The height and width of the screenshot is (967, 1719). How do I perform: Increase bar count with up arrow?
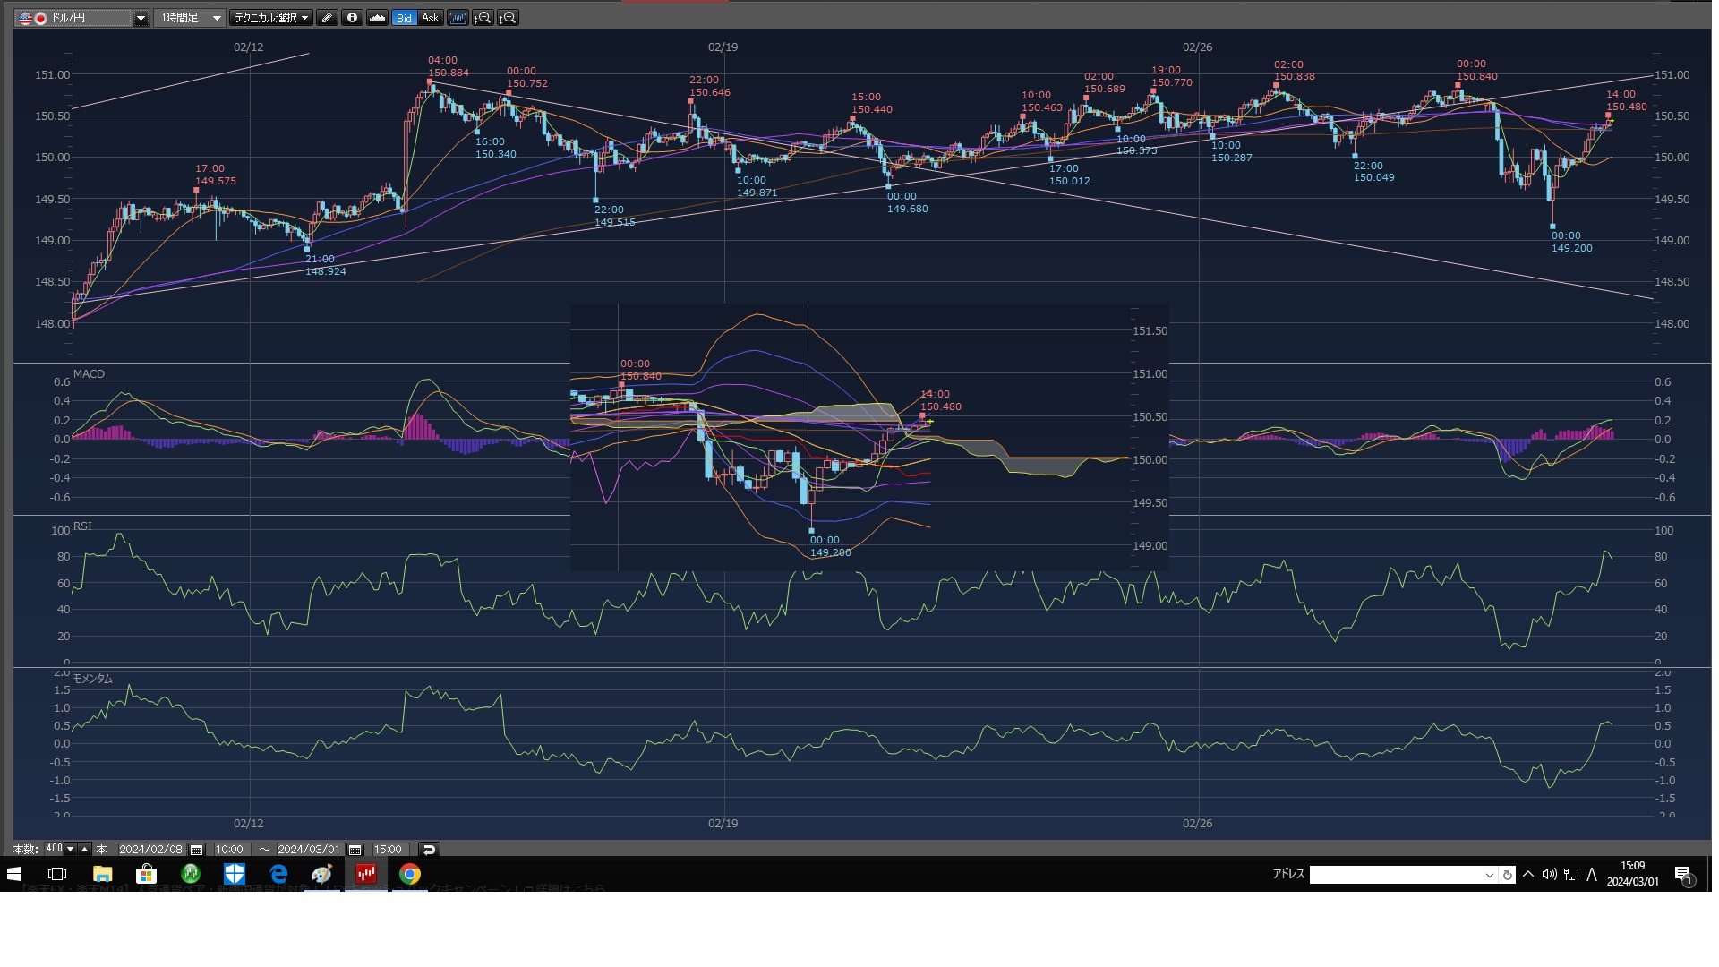[84, 849]
